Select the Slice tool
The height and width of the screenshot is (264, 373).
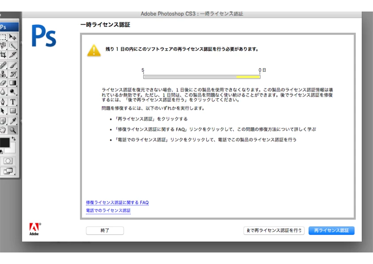pyautogui.click(x=12, y=54)
